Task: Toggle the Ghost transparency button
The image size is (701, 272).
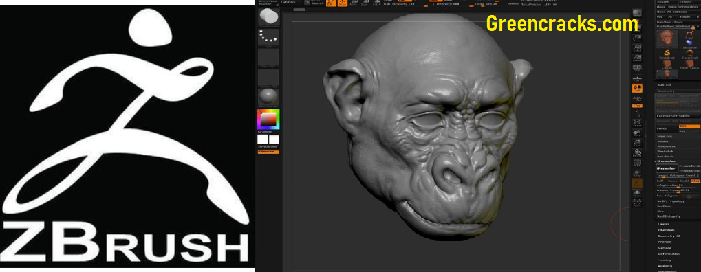Action: coord(637,183)
